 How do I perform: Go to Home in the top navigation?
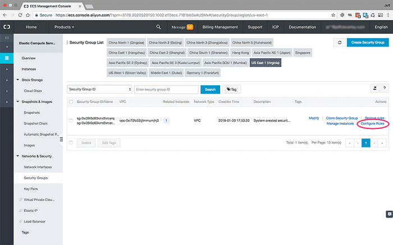pyautogui.click(x=31, y=27)
